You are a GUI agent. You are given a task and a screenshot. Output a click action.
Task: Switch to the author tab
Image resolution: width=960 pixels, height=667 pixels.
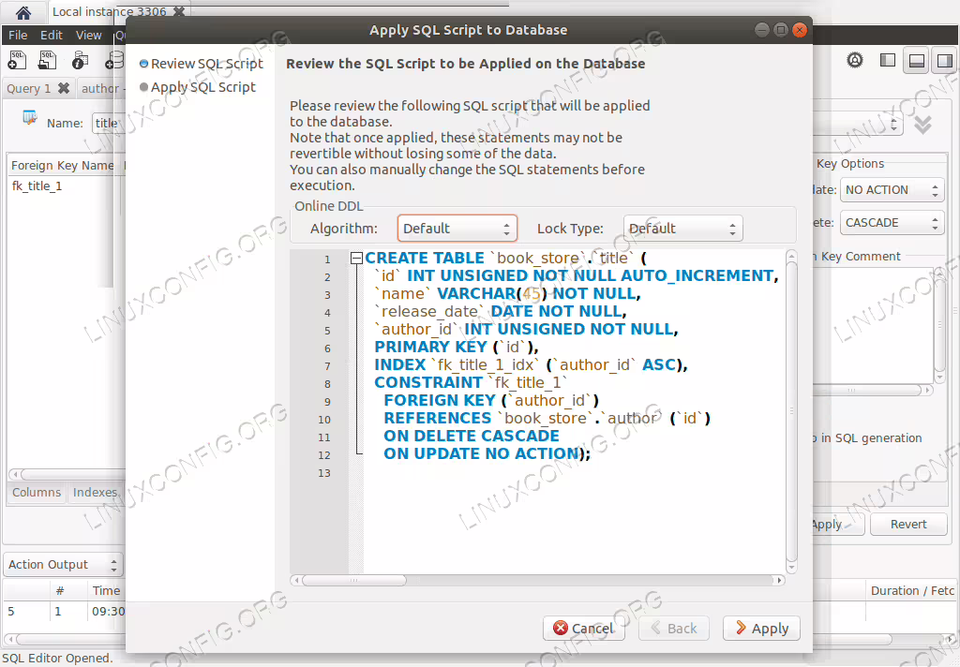point(100,89)
